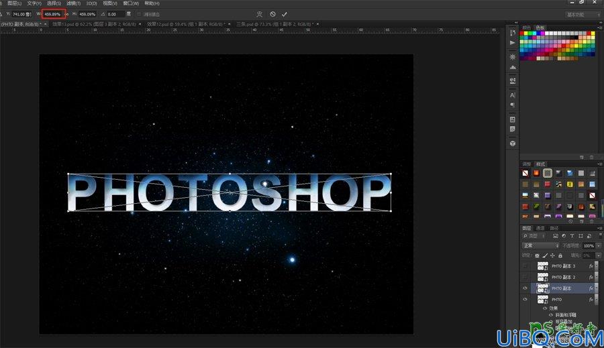Show the PHTO 副本 3 layer visibility box
Screen dimensions: 604x348
click(x=525, y=266)
